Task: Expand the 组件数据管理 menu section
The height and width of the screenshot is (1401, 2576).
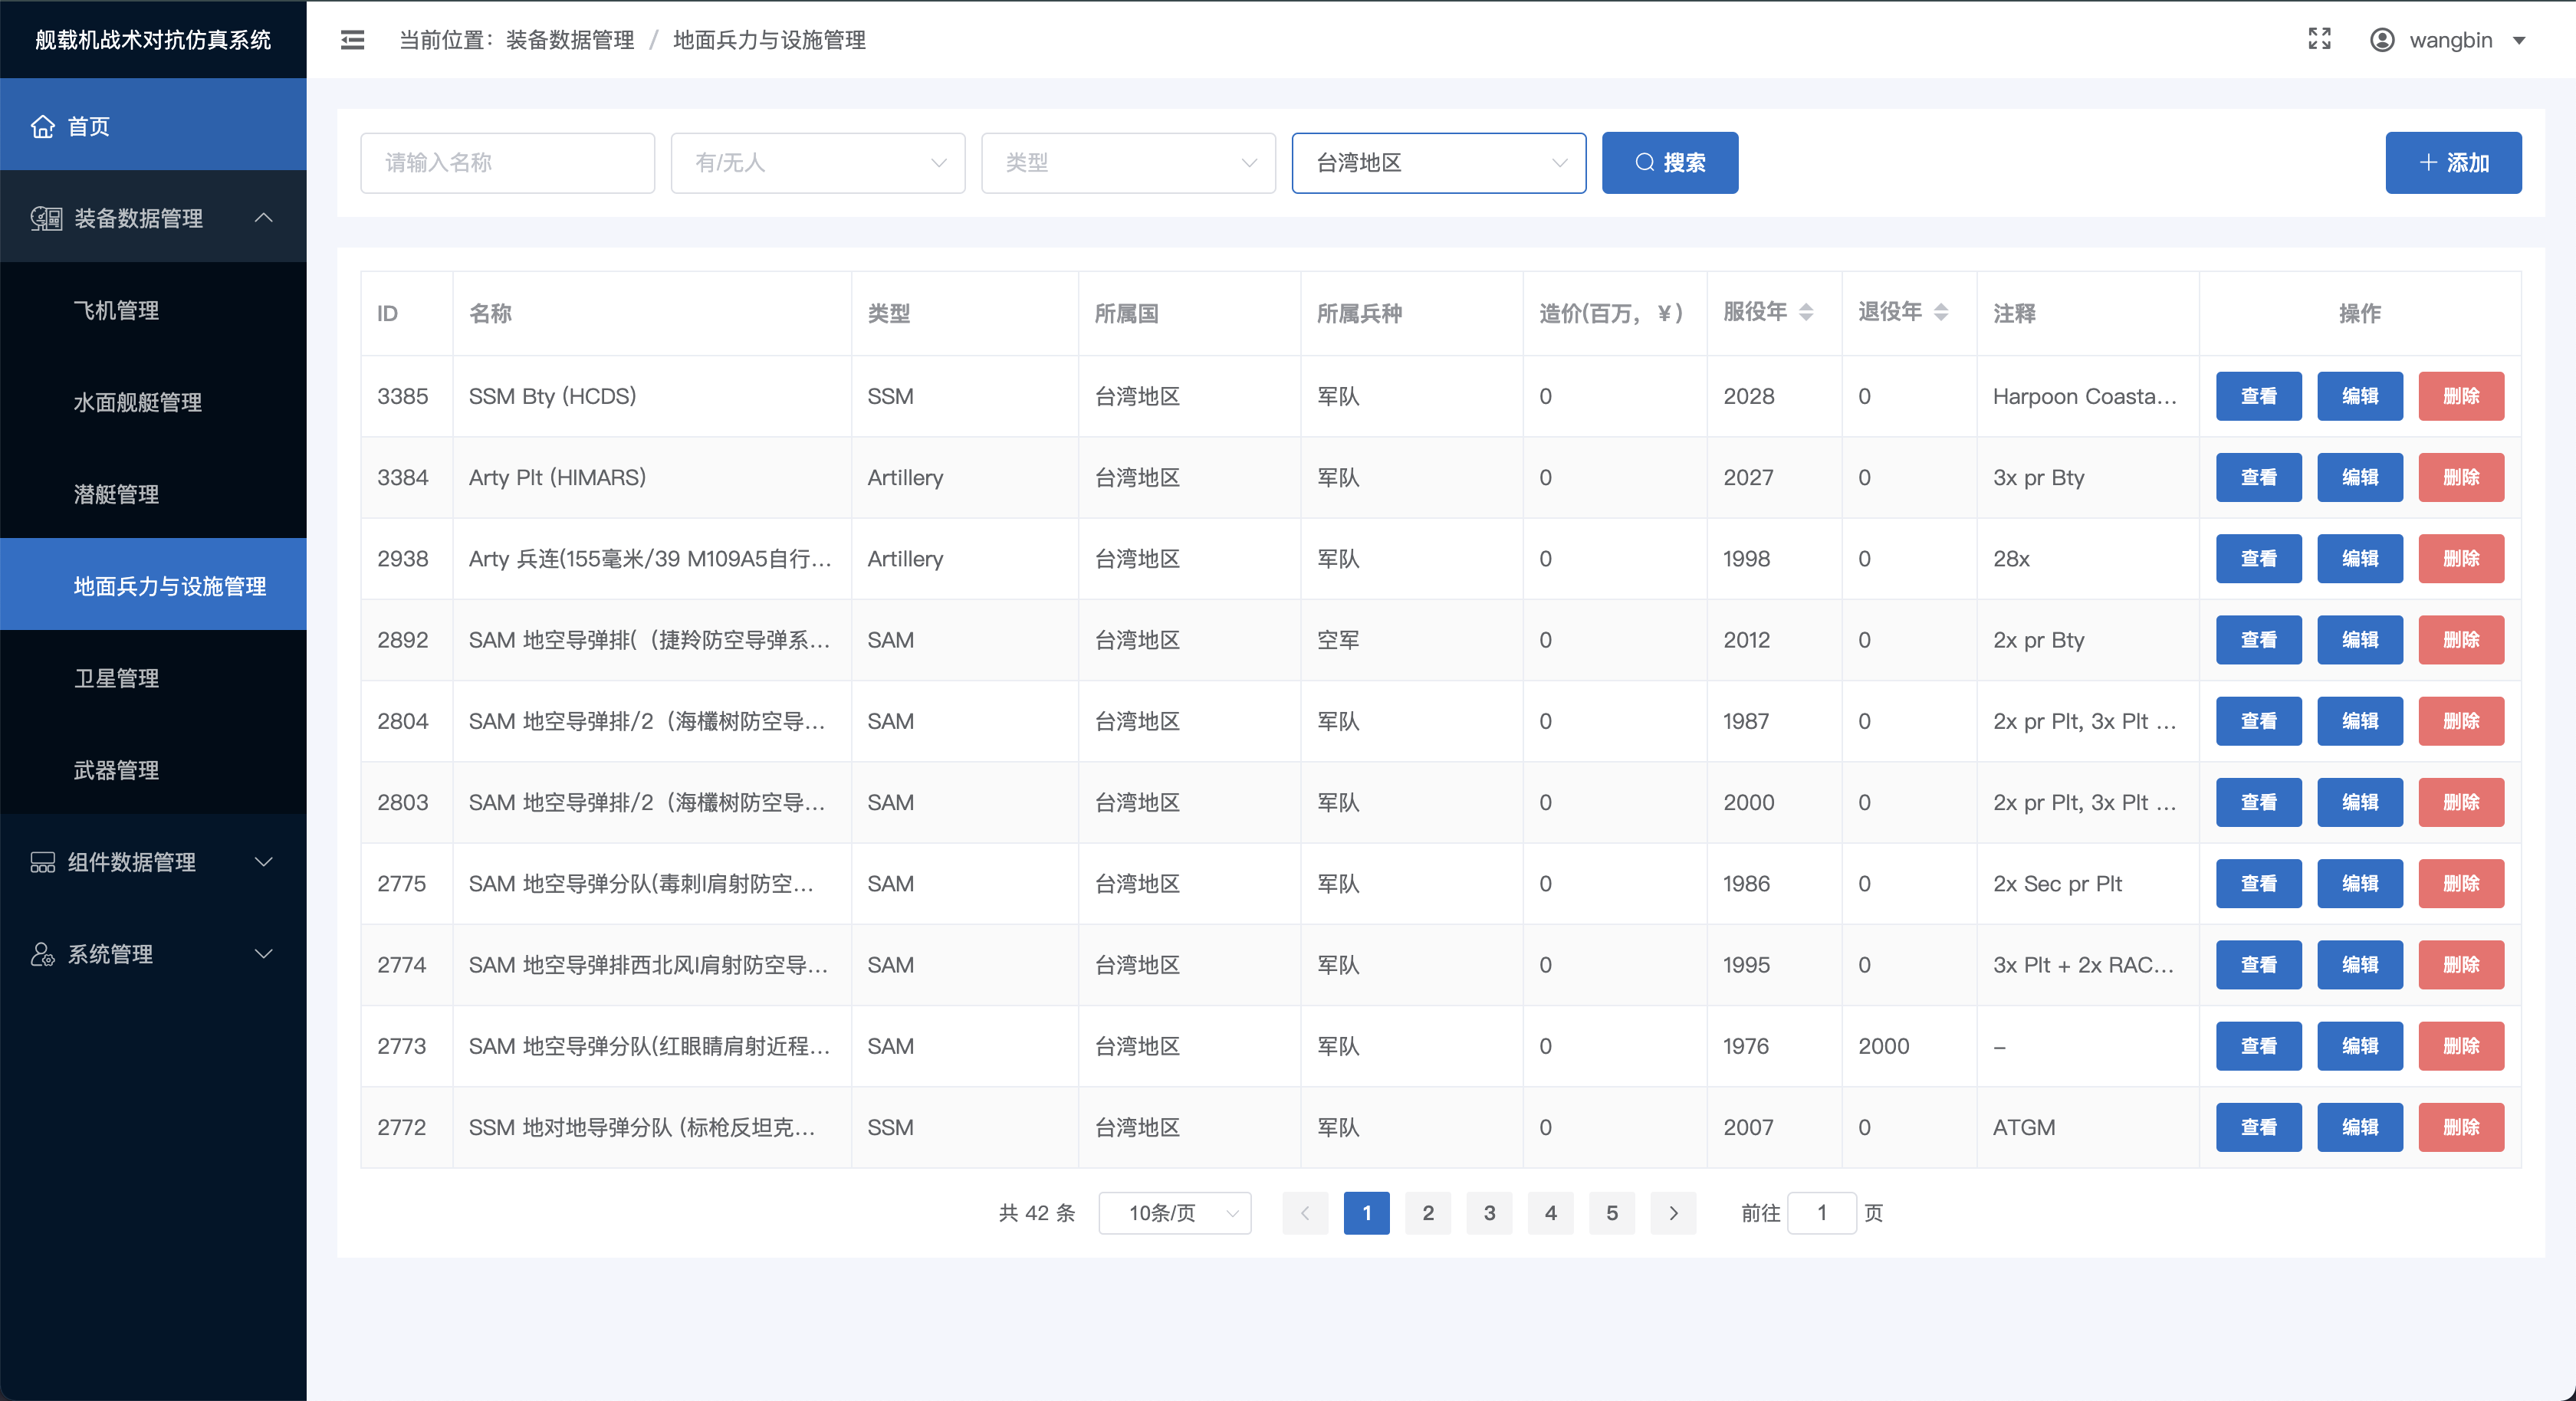Action: (x=264, y=862)
